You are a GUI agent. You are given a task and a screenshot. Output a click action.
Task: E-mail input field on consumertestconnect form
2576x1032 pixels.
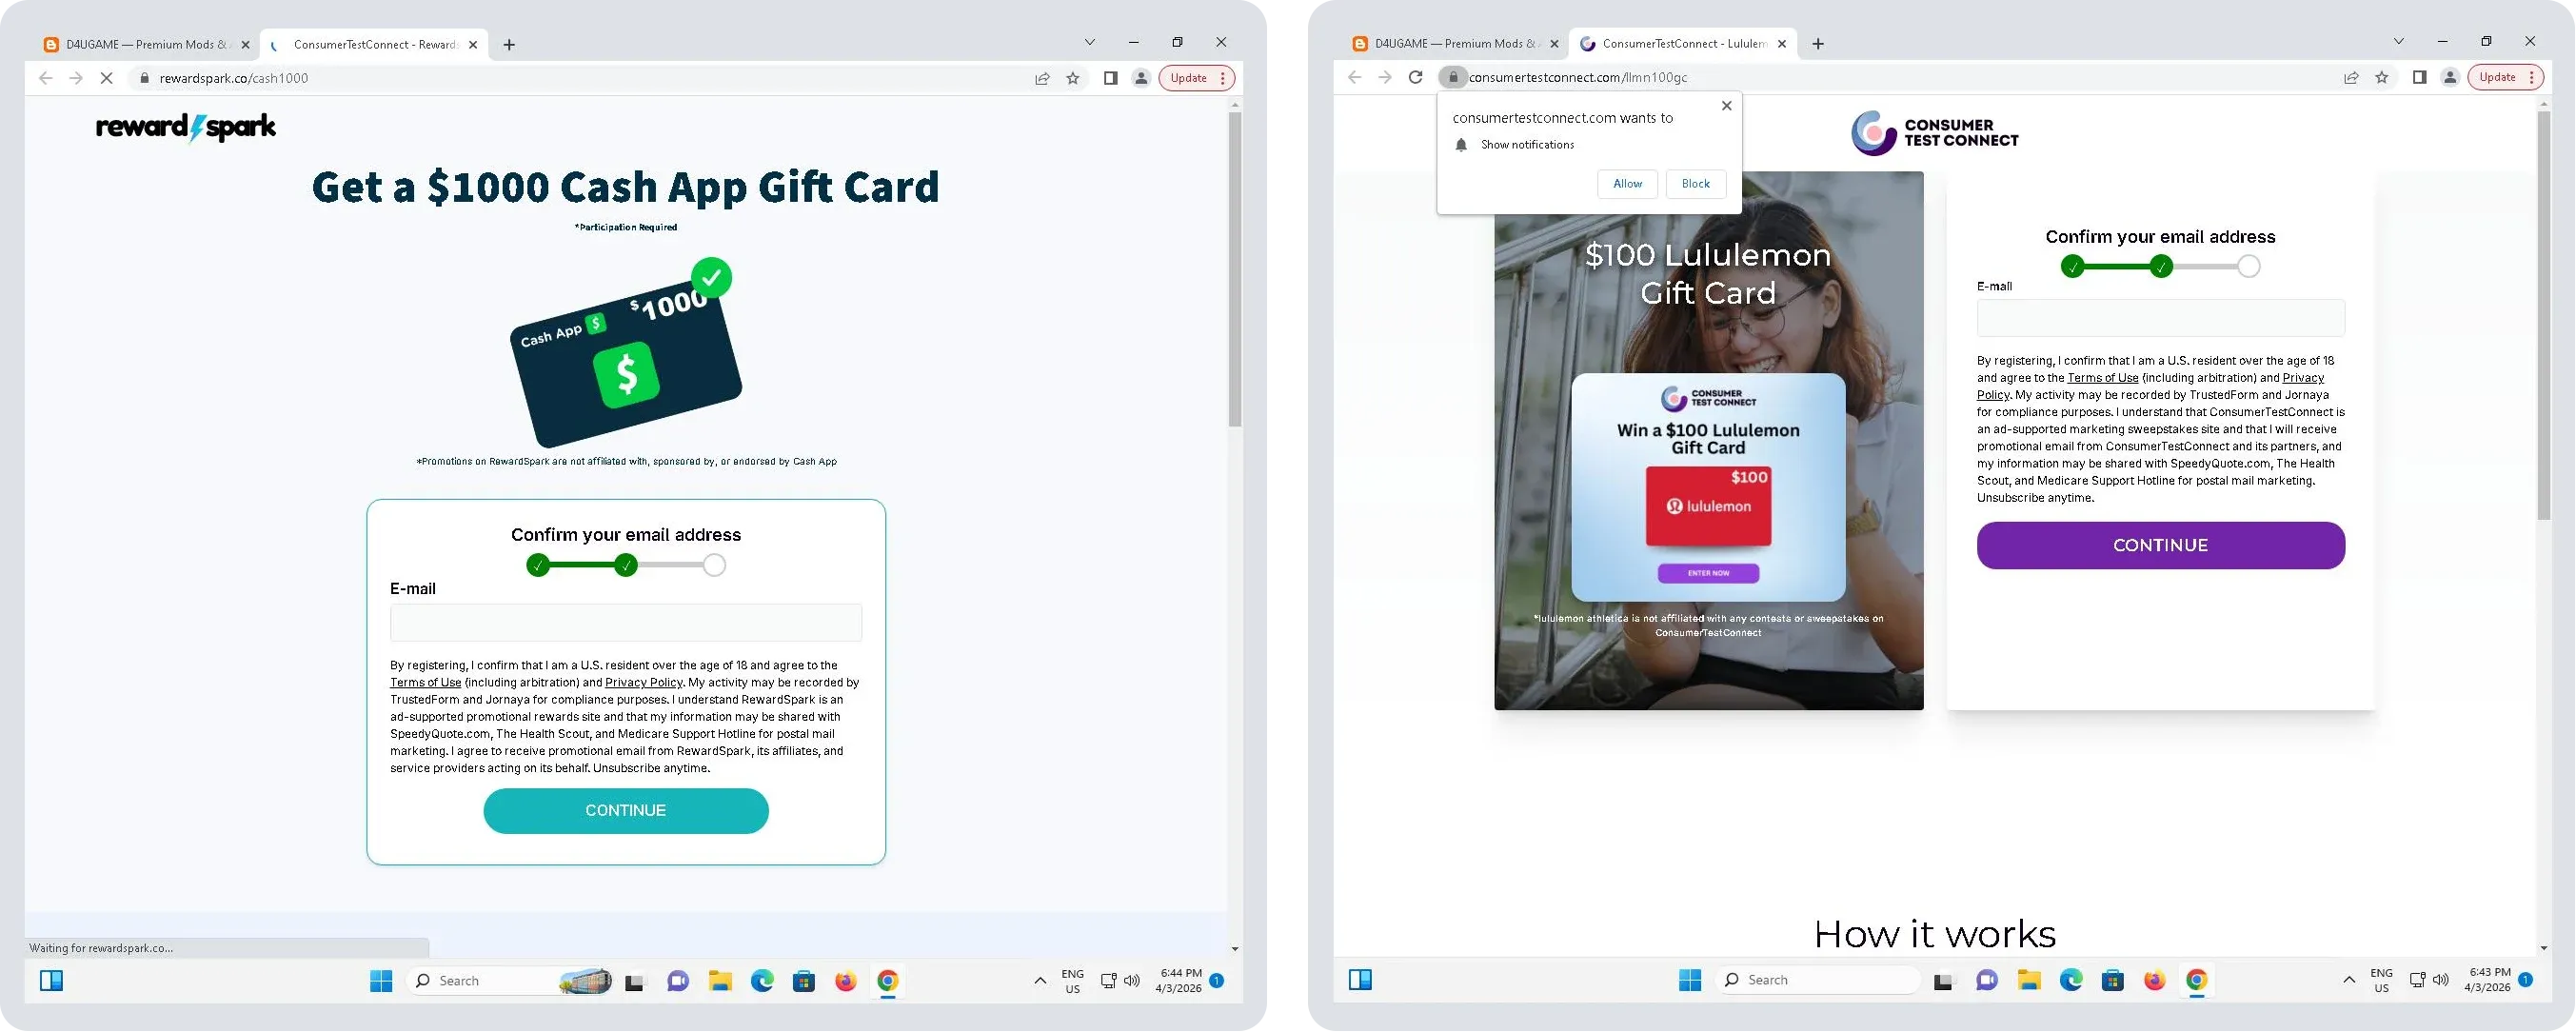[x=2160, y=318]
